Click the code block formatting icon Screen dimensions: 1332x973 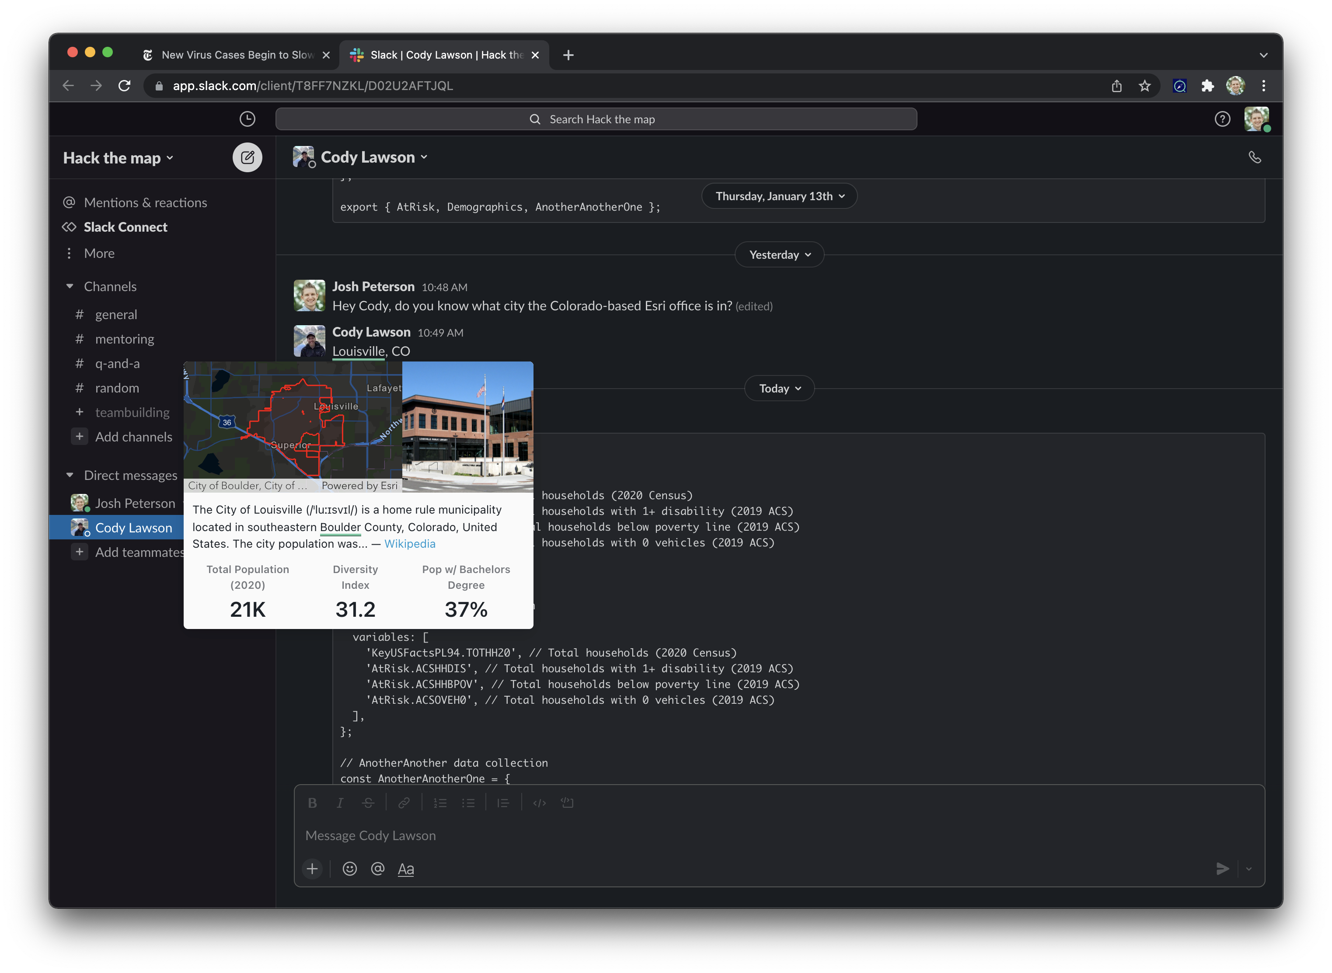567,803
